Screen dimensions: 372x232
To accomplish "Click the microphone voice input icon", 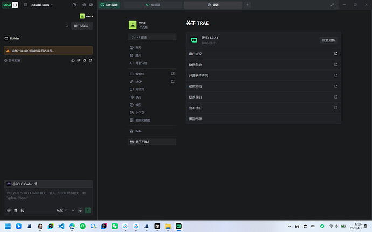I will point(80,210).
